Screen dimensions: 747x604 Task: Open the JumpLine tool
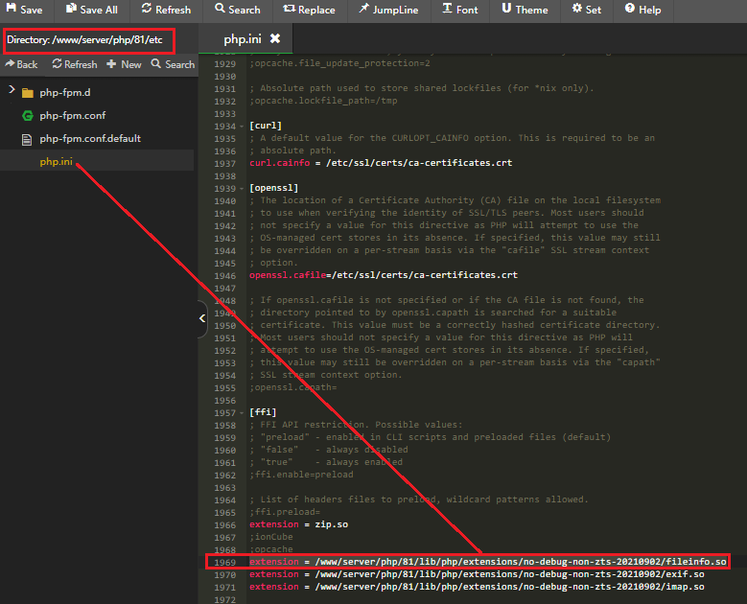coord(388,10)
